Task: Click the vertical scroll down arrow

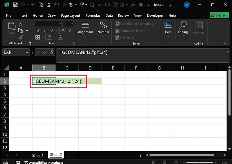Action: coord(229,149)
